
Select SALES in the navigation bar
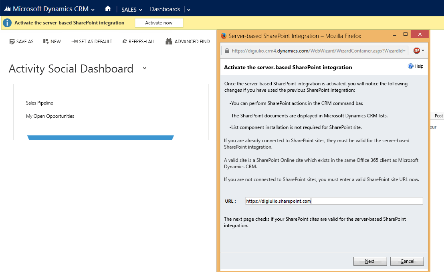[x=129, y=10]
